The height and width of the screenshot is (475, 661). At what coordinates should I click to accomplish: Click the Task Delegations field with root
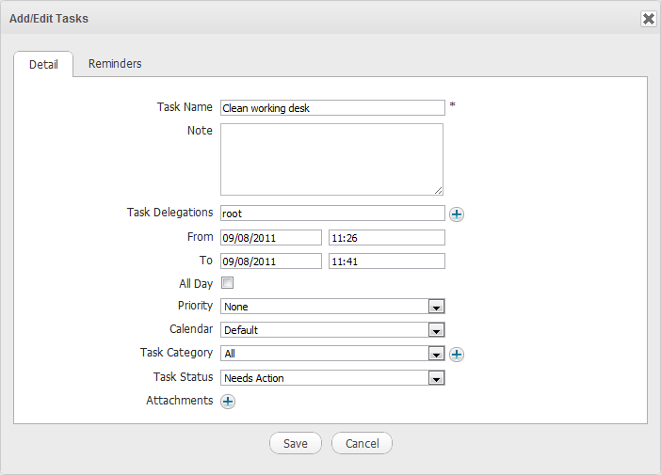[331, 214]
